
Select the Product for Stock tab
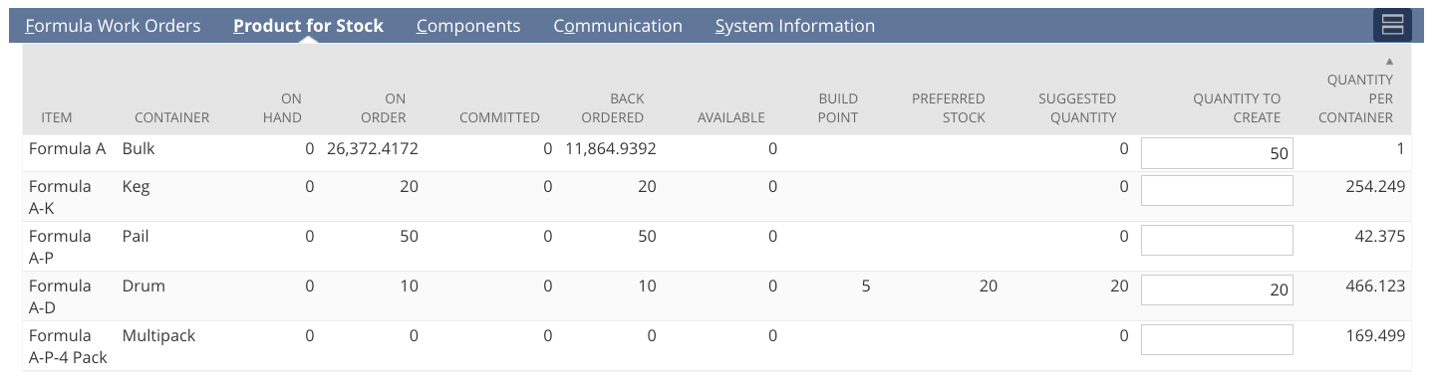pyautogui.click(x=309, y=26)
